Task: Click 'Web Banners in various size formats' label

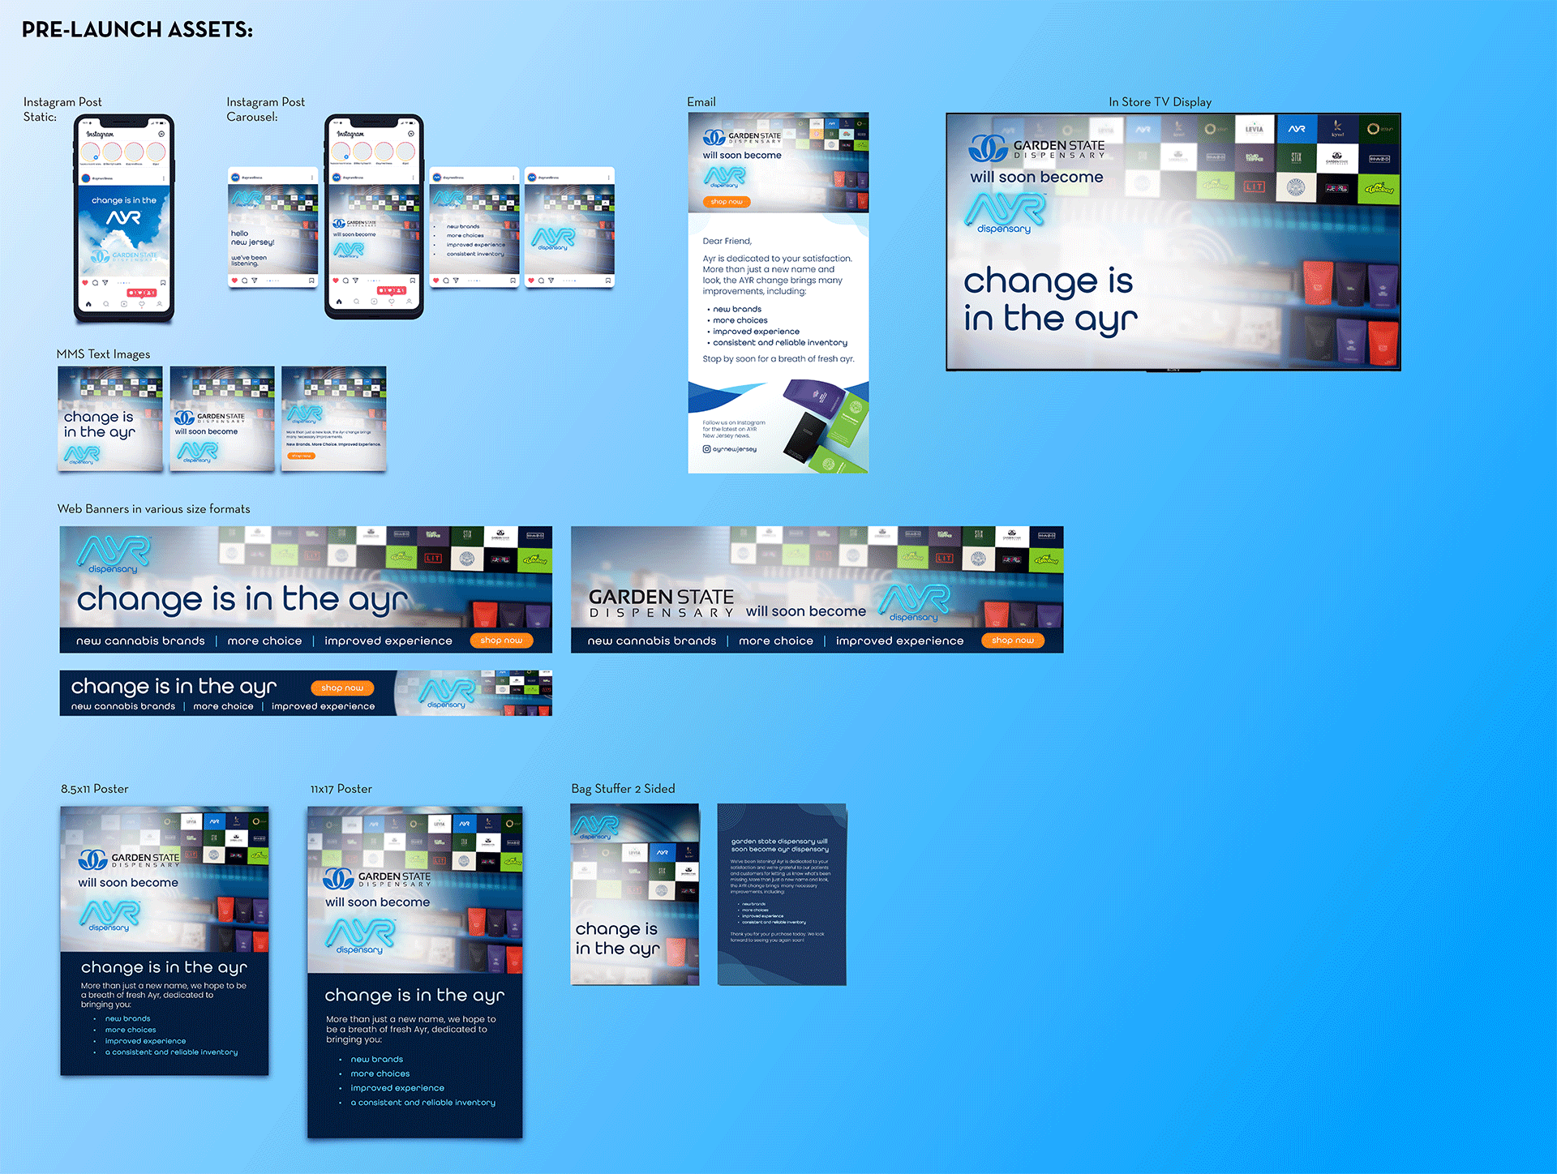Action: pos(154,509)
